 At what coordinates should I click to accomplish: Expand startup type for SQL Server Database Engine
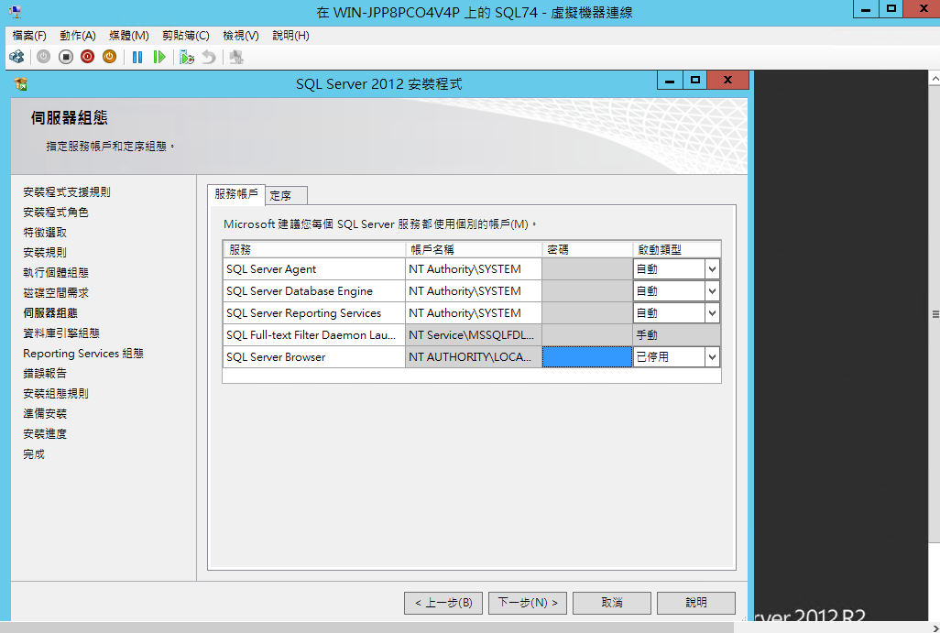[x=712, y=291]
